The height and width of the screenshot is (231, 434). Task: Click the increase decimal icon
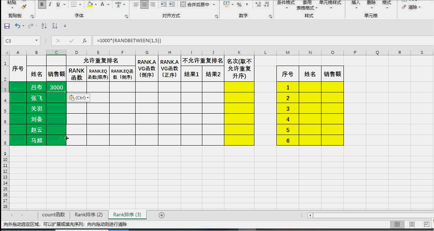[x=258, y=4]
